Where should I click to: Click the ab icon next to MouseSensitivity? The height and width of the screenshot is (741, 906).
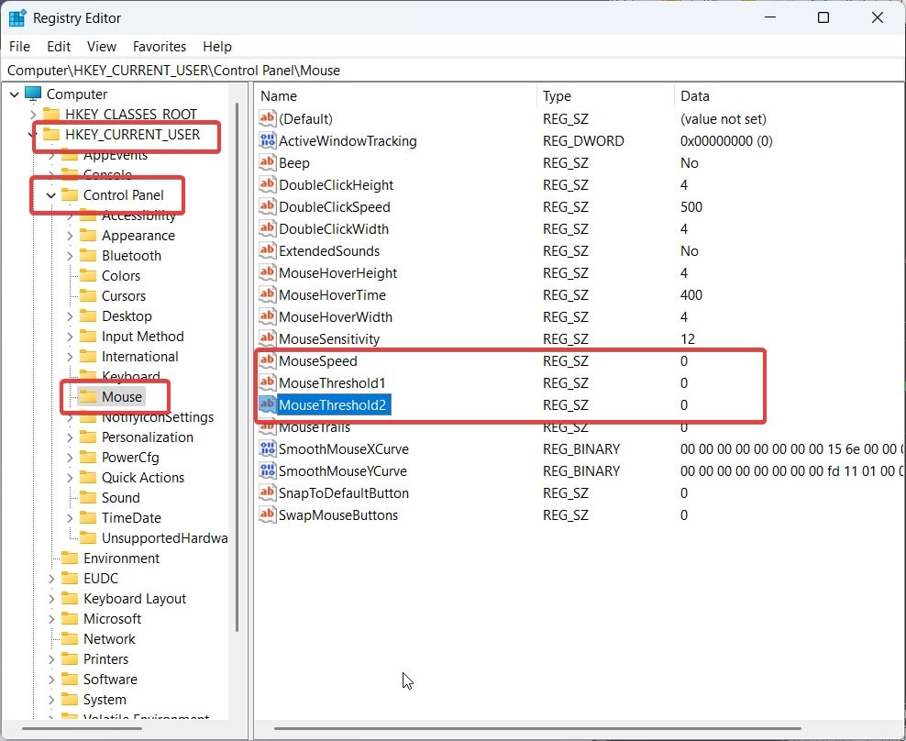pos(268,339)
